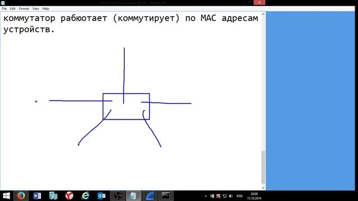Open Outlook from the taskbar
This screenshot has height=201, width=358.
(x=101, y=196)
